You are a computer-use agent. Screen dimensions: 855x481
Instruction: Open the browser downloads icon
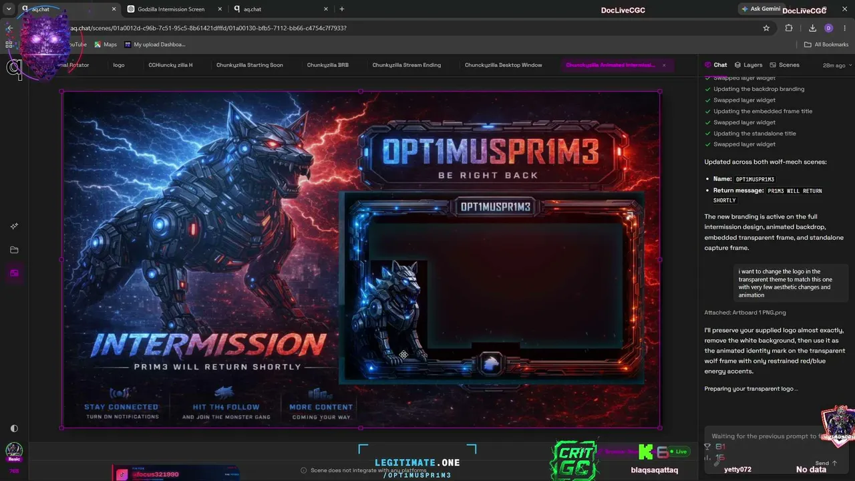coord(812,28)
